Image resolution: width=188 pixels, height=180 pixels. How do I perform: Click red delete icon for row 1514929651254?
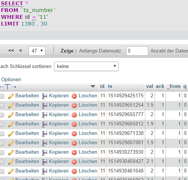point(74,106)
